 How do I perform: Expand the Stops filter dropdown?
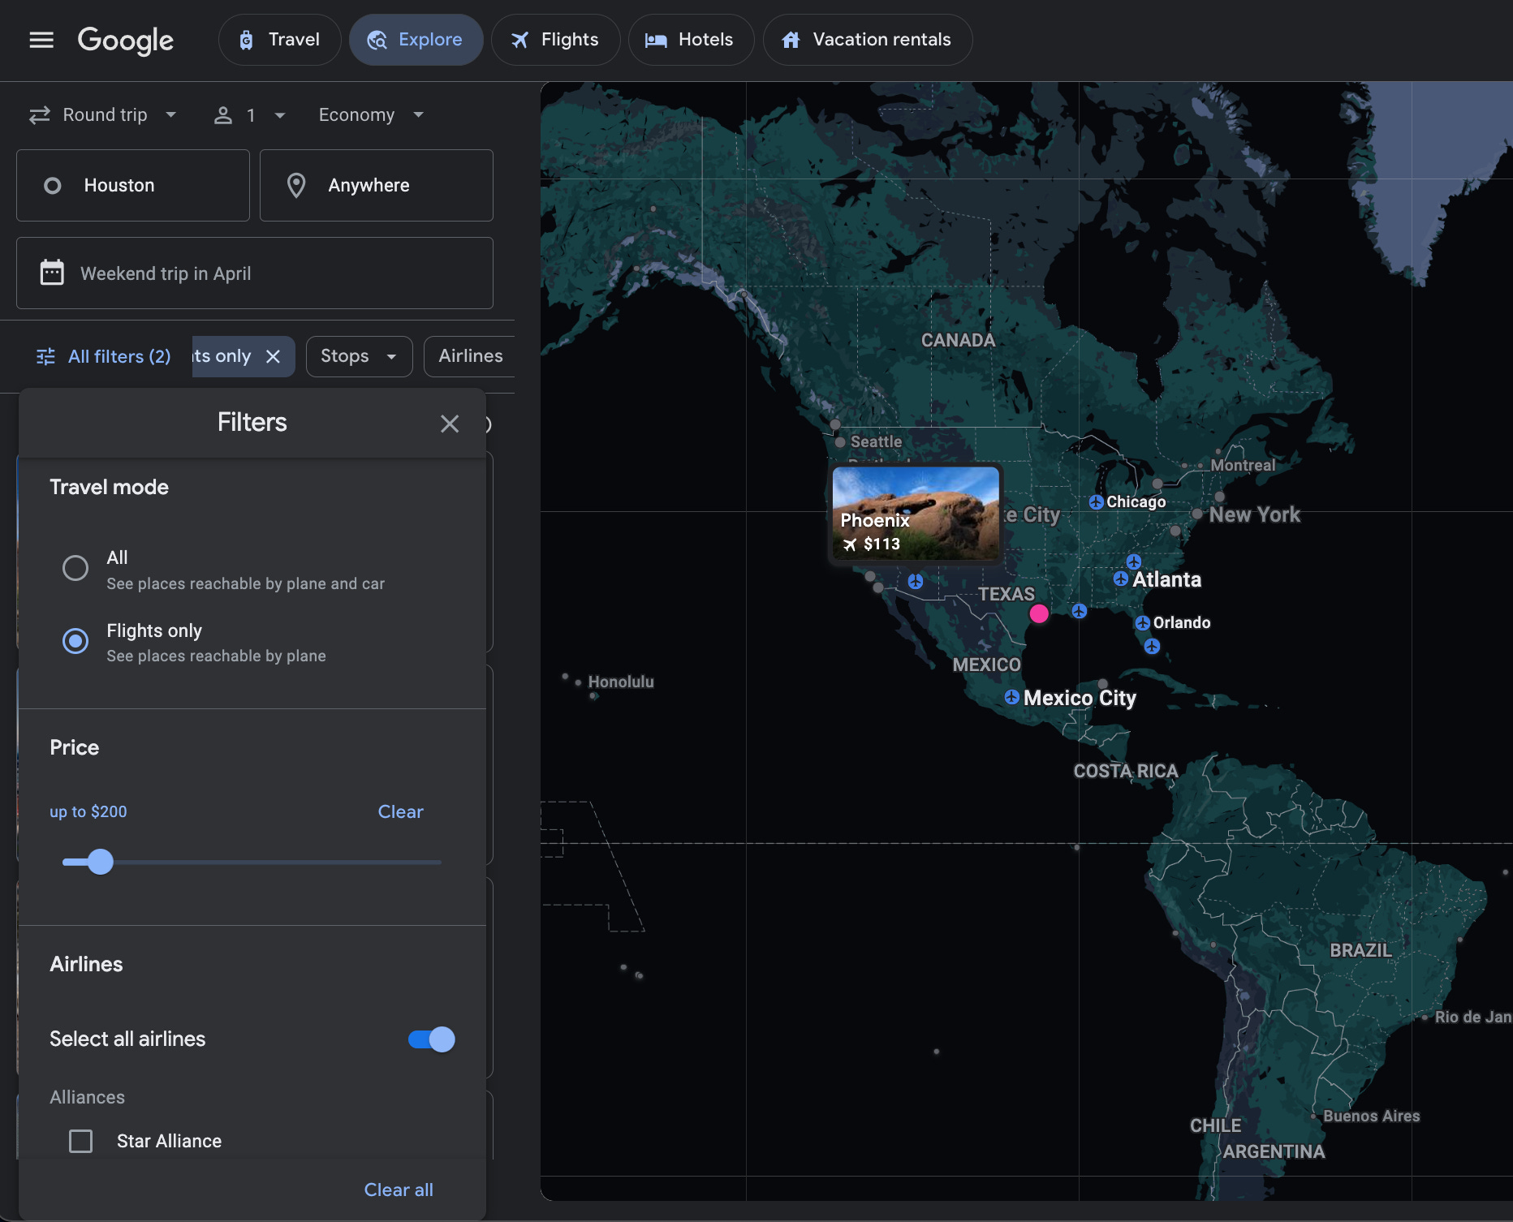[359, 356]
